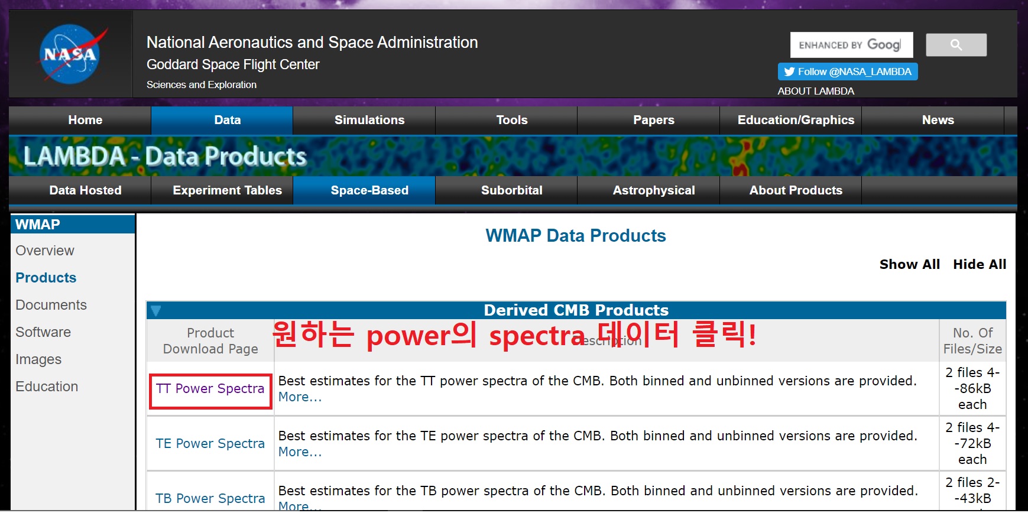The height and width of the screenshot is (513, 1028).
Task: Focus the Google search field
Action: [x=851, y=45]
